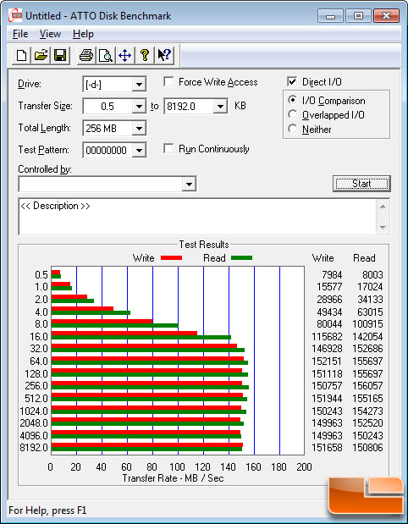Click the Test Results group heading
Viewport: 408px width, 524px height.
[204, 245]
